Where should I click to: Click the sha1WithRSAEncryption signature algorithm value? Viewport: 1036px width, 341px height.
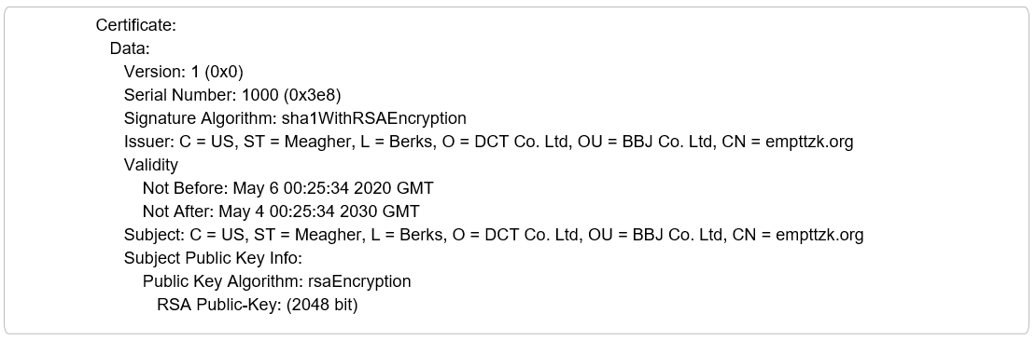click(374, 118)
